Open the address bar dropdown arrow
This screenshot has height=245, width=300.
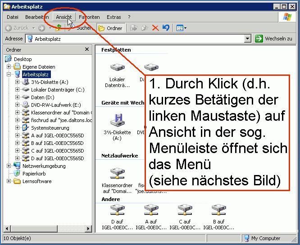point(247,39)
